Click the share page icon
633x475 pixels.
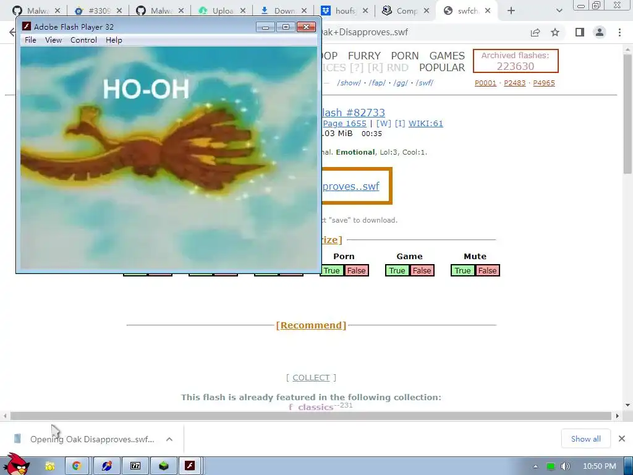click(x=535, y=32)
